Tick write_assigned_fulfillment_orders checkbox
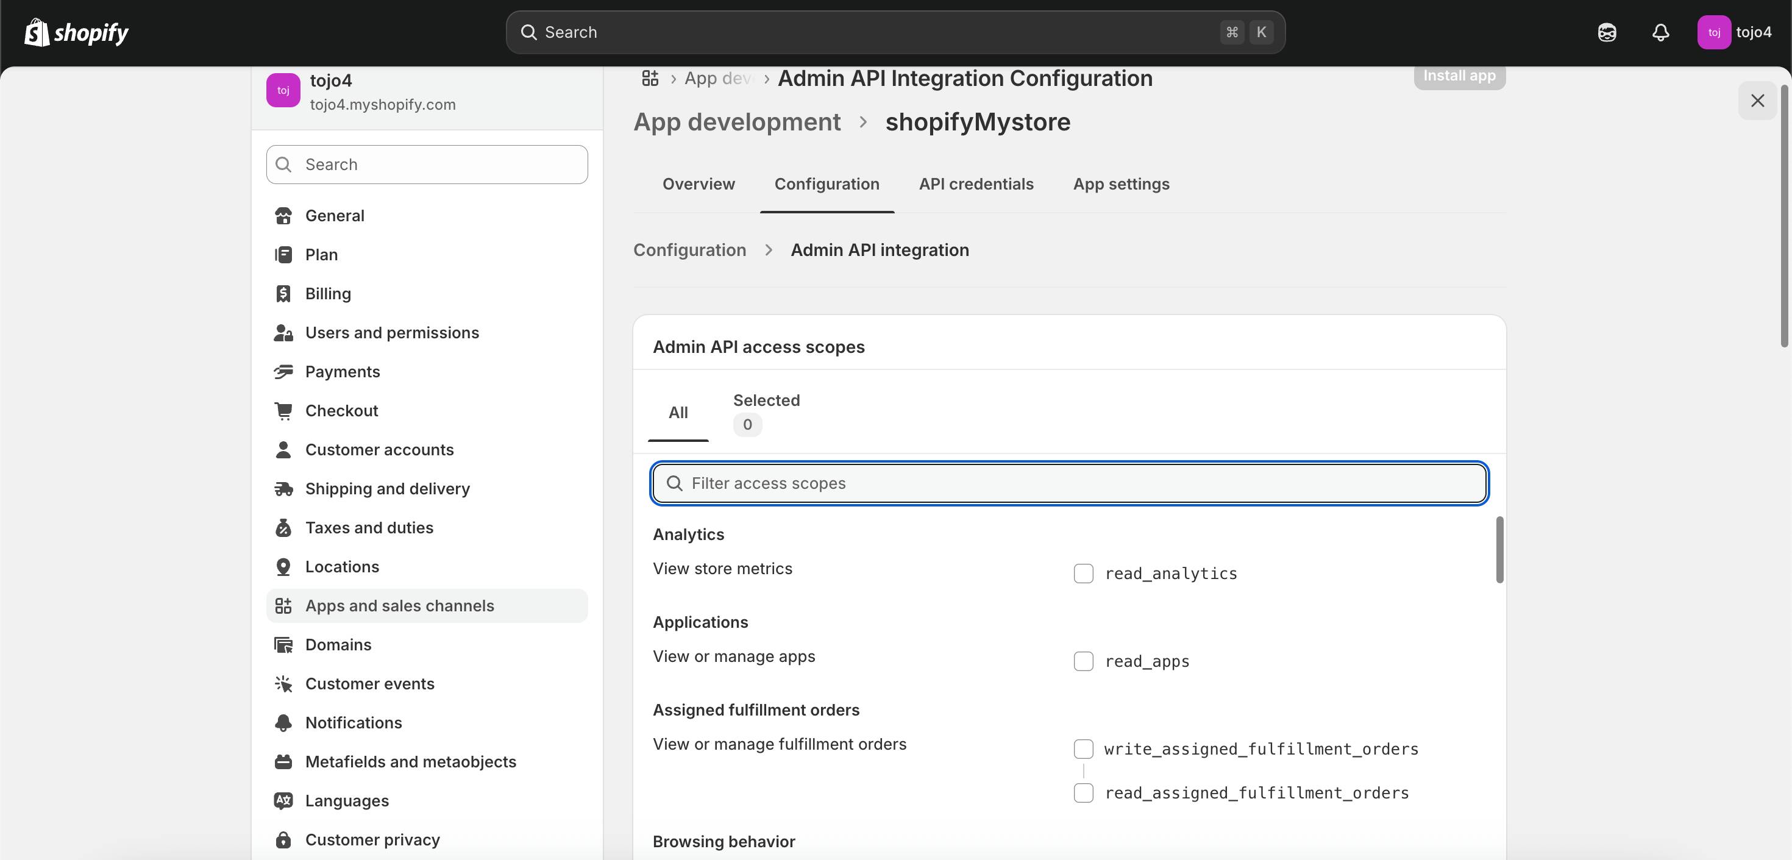Viewport: 1792px width, 860px height. point(1083,748)
